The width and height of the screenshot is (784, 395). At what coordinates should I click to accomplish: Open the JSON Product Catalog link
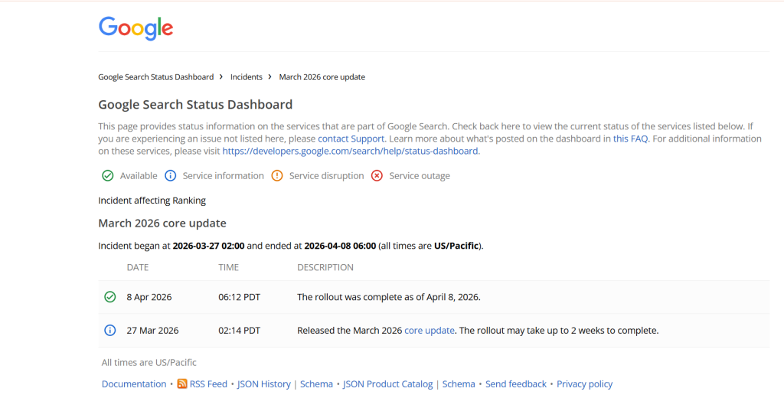[x=387, y=384]
